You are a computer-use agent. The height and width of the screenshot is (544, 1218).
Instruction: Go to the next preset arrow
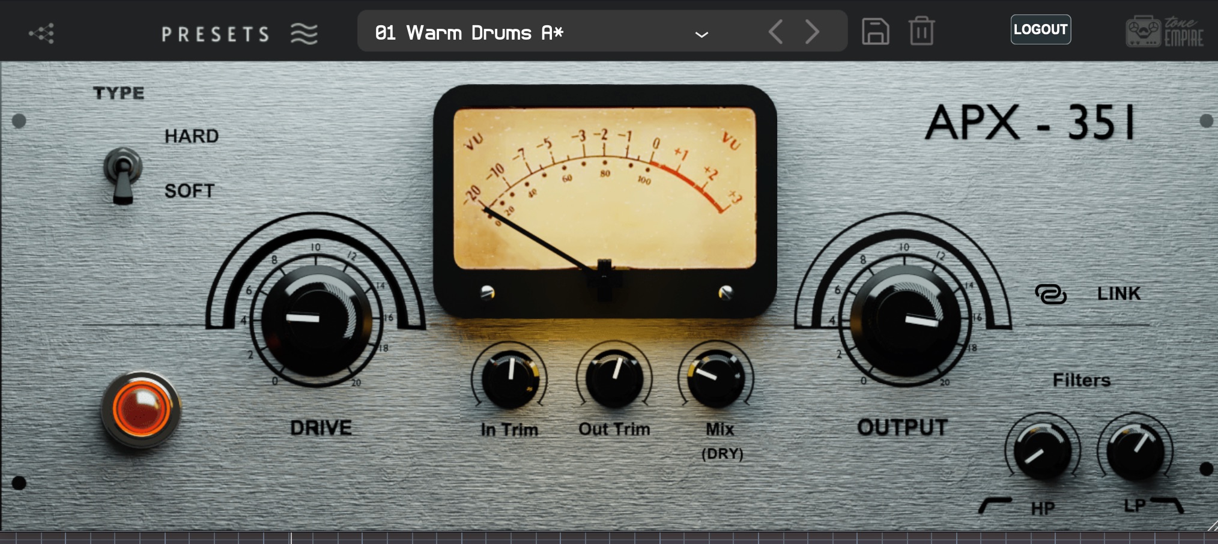point(812,31)
